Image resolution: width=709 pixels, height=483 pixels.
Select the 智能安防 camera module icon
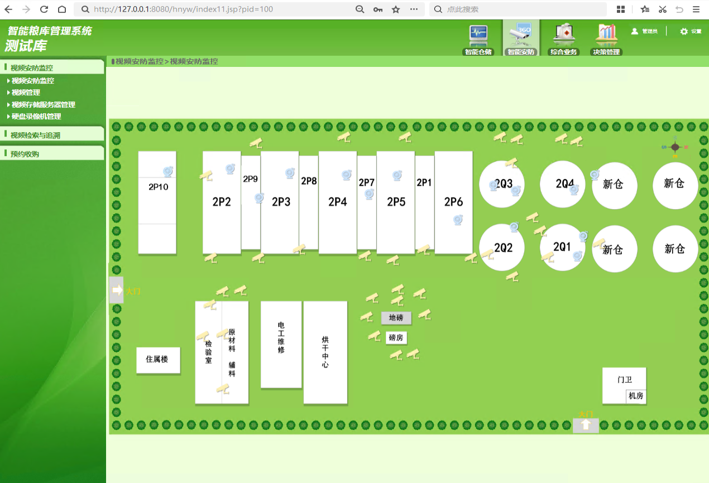click(x=520, y=36)
